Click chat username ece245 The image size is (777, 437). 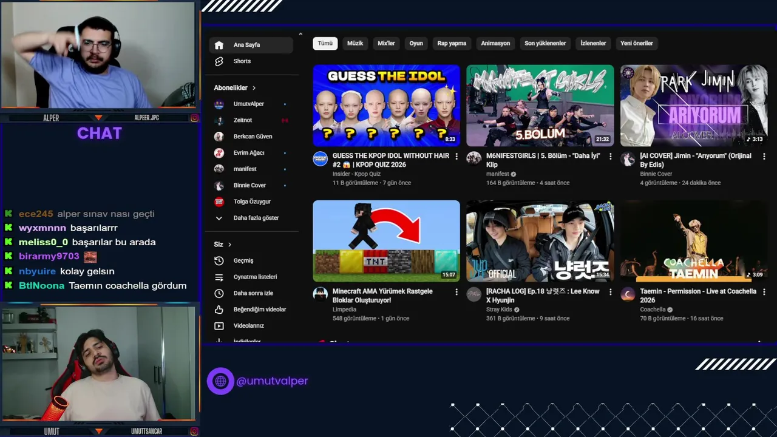(36, 214)
